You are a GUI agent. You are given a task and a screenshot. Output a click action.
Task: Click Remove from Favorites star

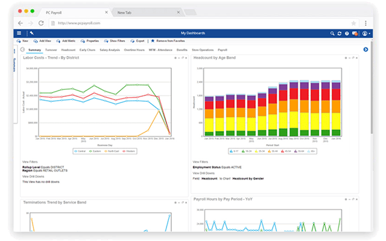click(168, 41)
